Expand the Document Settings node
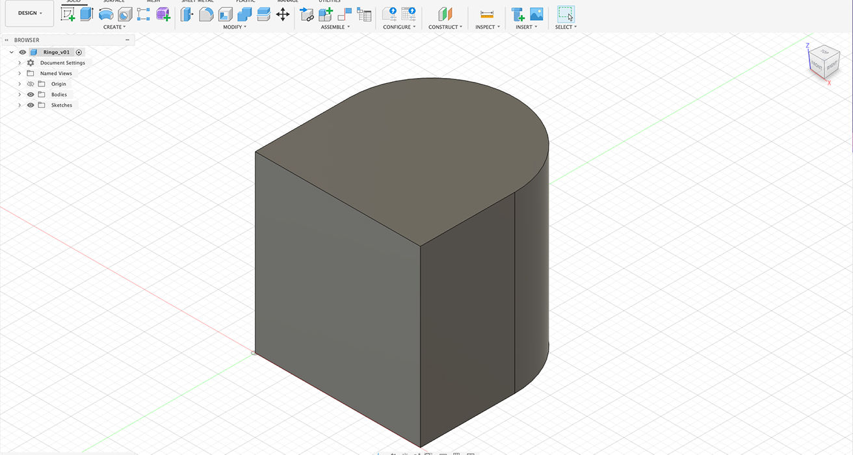The height and width of the screenshot is (455, 853). click(20, 62)
